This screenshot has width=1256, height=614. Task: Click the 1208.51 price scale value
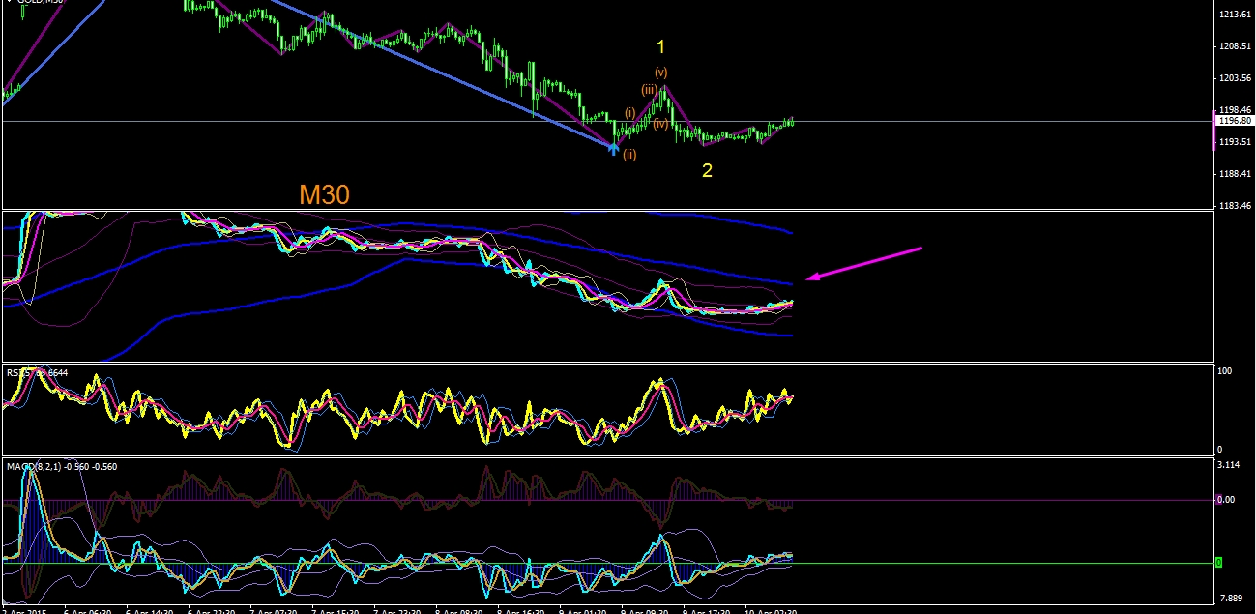(1237, 46)
